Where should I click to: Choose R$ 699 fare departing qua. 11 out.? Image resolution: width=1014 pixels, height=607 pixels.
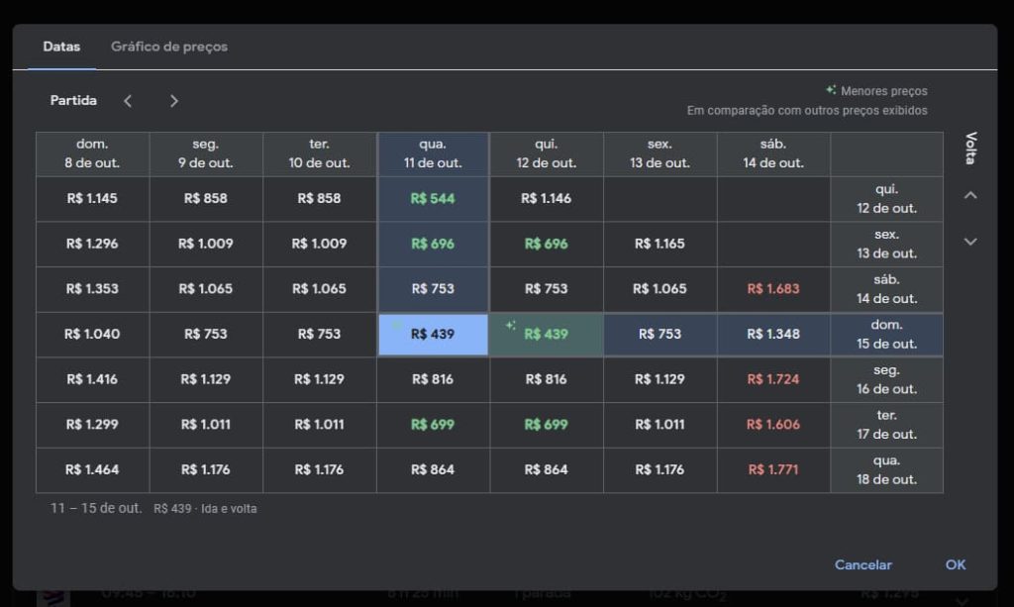click(x=433, y=425)
